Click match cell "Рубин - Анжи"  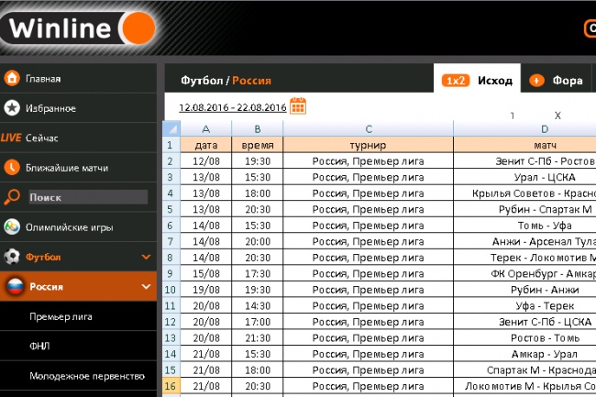pos(525,290)
